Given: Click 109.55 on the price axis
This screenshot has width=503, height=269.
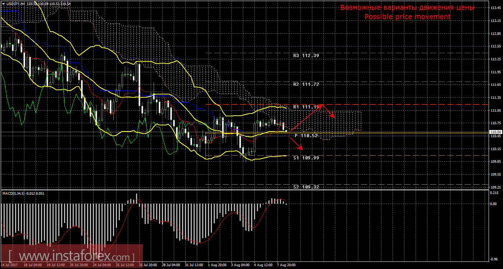Looking at the screenshot, I should pyautogui.click(x=495, y=175).
